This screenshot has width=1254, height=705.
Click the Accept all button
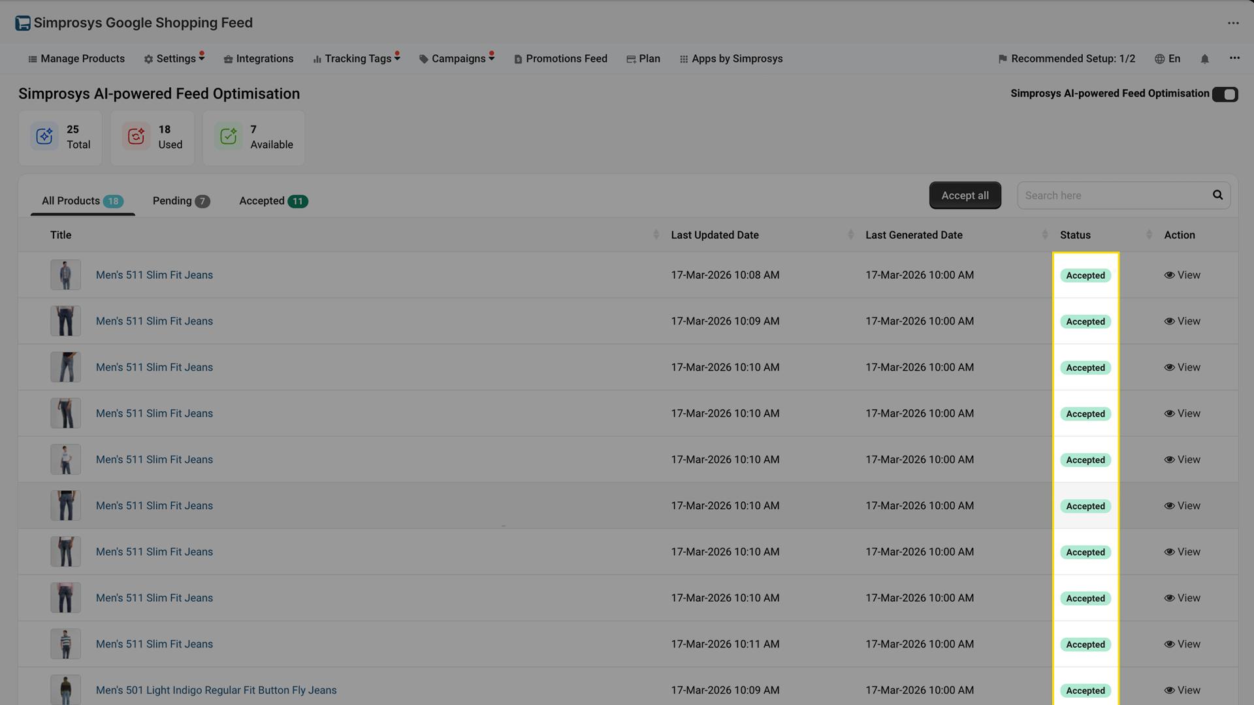[x=965, y=195]
